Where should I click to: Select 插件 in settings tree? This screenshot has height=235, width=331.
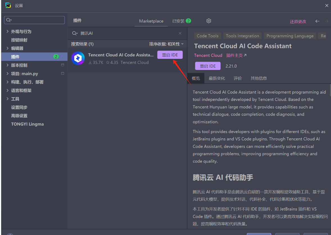(x=34, y=57)
